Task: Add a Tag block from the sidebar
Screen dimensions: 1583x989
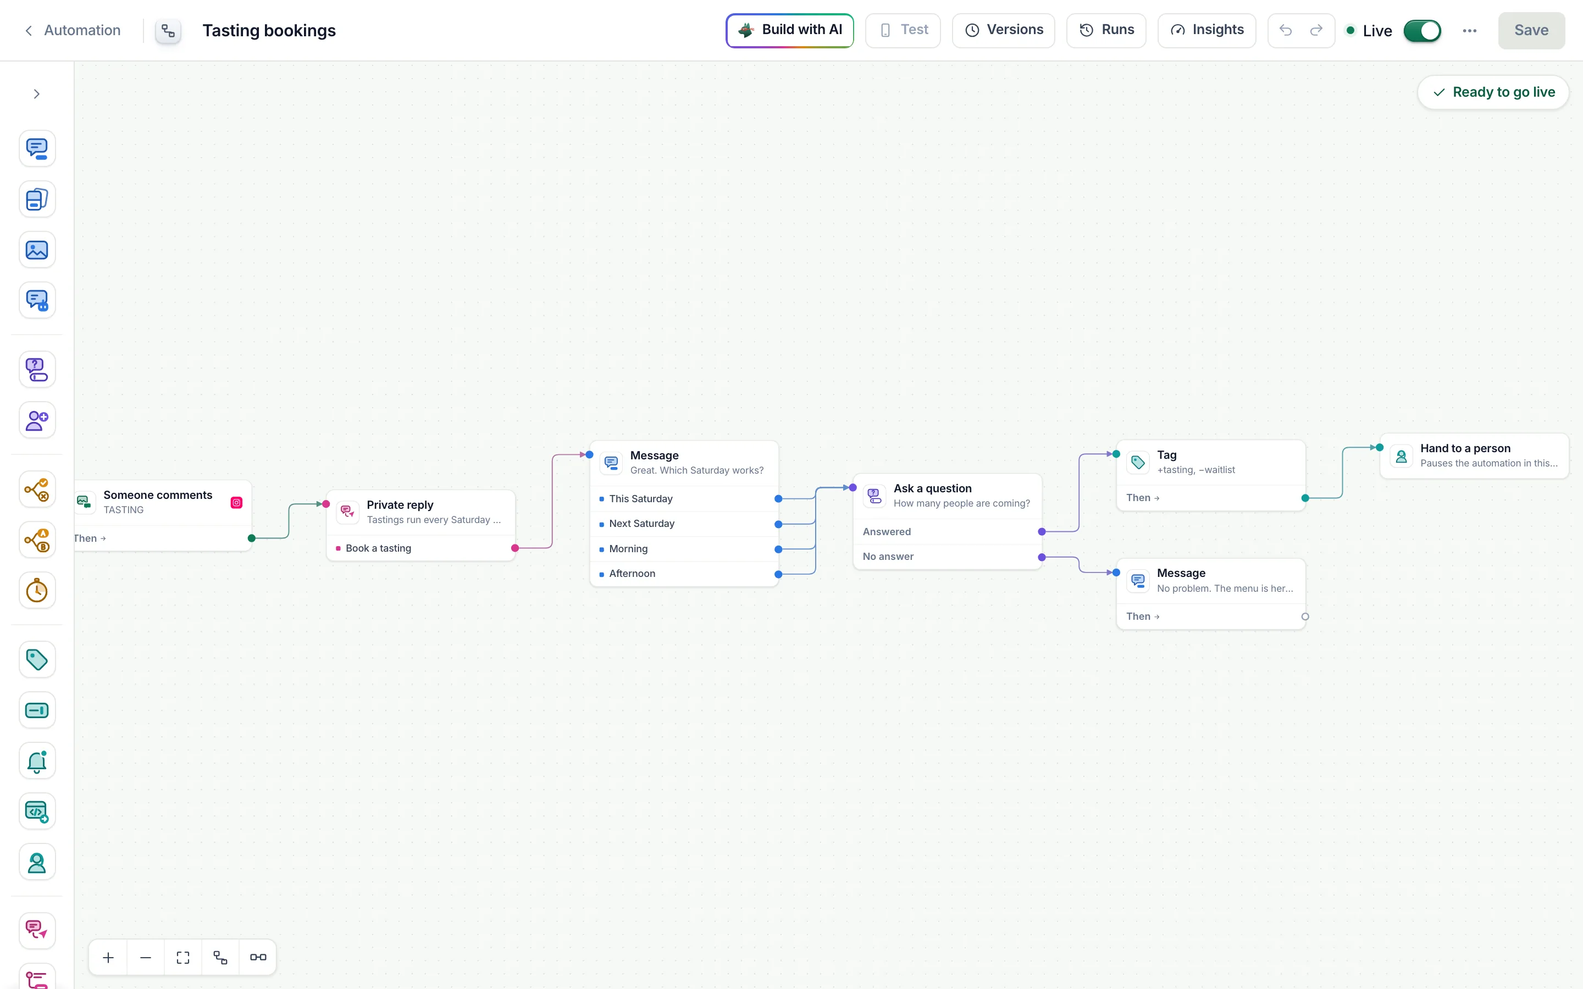Action: [37, 659]
